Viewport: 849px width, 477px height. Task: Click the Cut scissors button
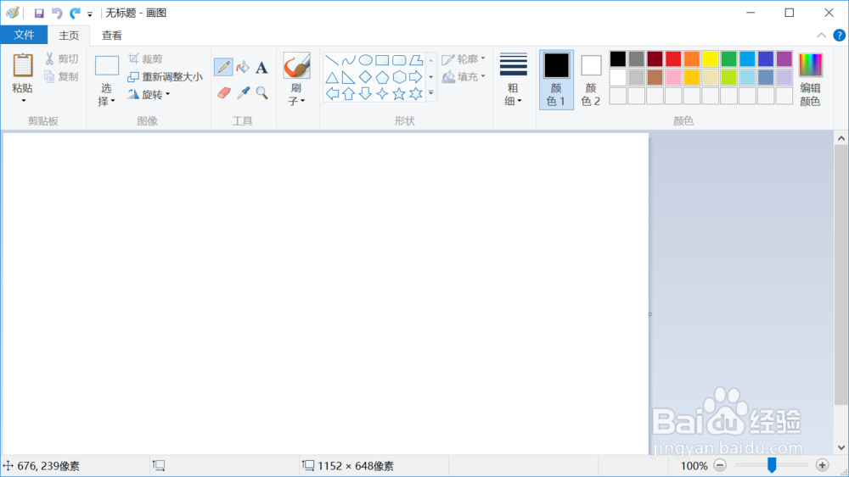[61, 58]
